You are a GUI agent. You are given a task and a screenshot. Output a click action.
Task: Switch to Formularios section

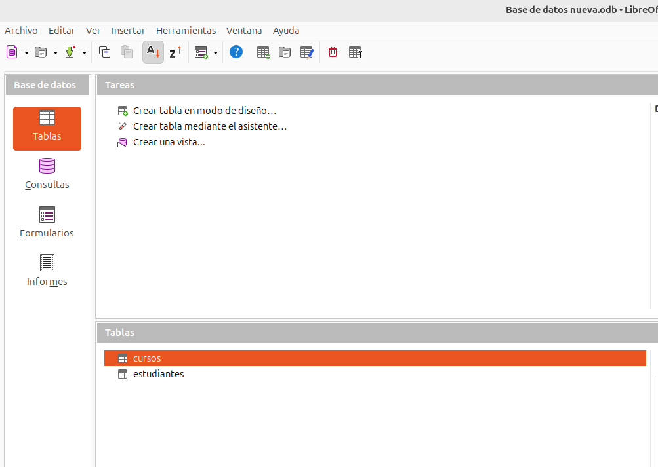47,222
